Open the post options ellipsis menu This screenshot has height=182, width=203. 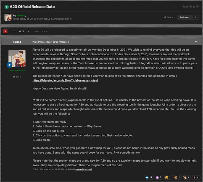196,42
